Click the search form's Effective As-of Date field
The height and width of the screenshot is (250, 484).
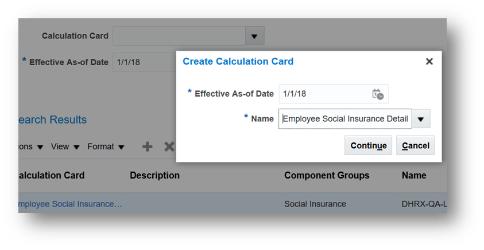click(144, 62)
